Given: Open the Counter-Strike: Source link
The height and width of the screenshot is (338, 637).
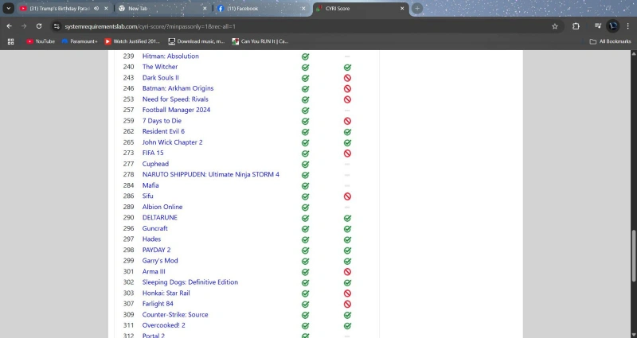Looking at the screenshot, I should (x=175, y=314).
